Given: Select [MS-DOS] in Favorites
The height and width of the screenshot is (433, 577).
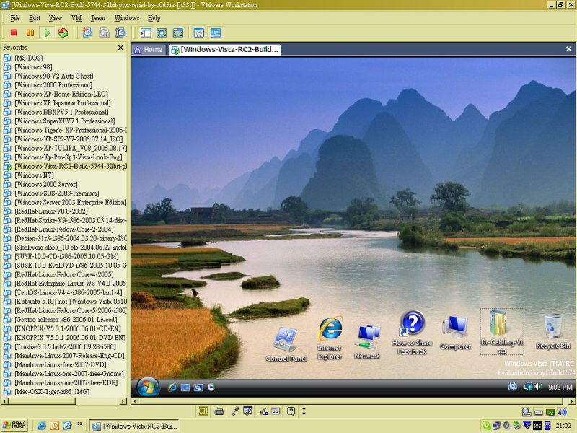Looking at the screenshot, I should tap(29, 58).
